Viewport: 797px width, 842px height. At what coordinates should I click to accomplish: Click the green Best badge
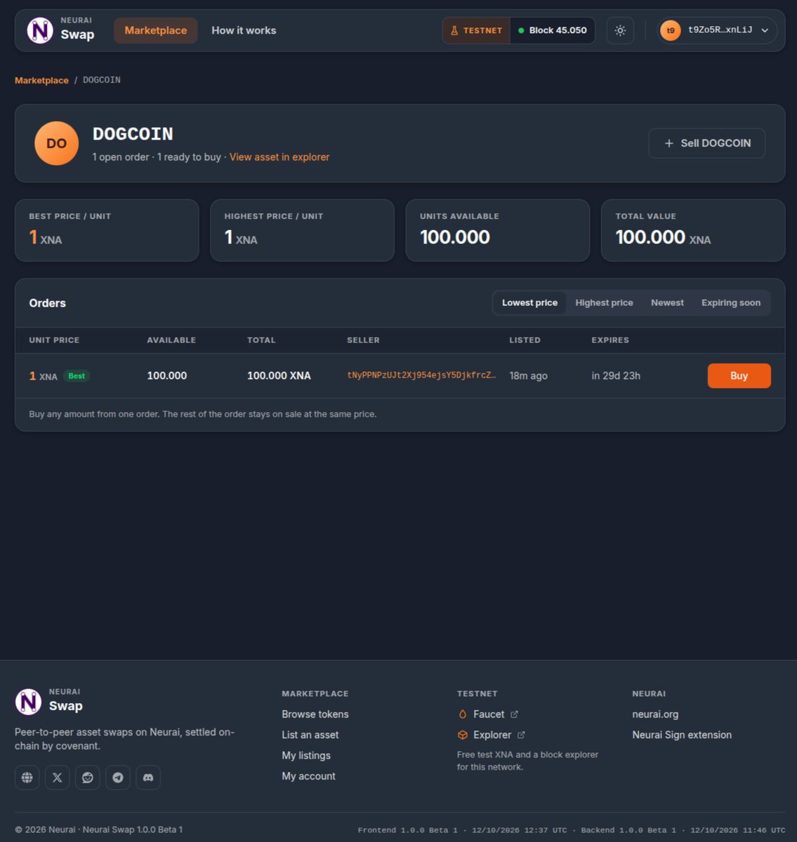(77, 376)
